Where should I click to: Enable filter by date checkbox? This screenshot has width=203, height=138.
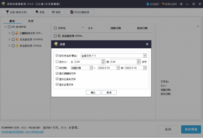point(57,68)
